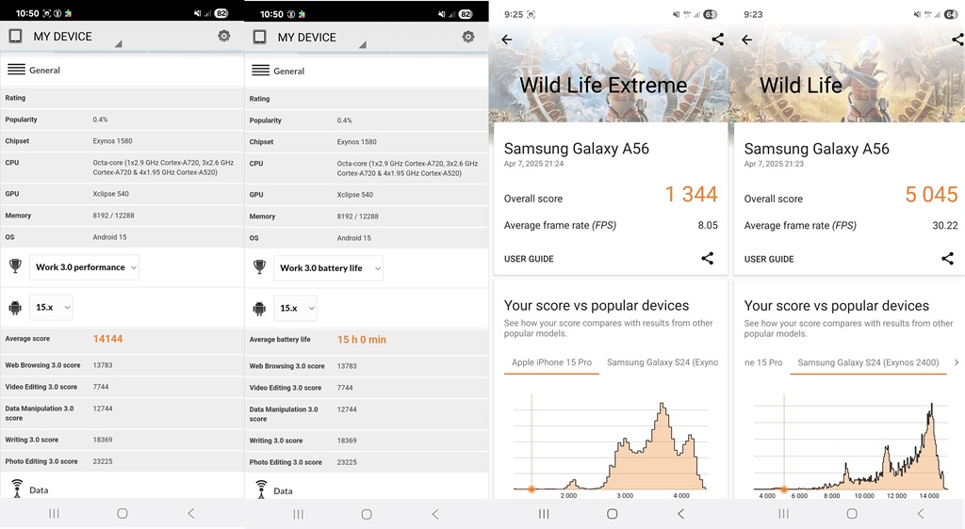Screen dimensions: 965x529
Task: Tap battery life value 15 h 0 min
Action: [x=361, y=339]
